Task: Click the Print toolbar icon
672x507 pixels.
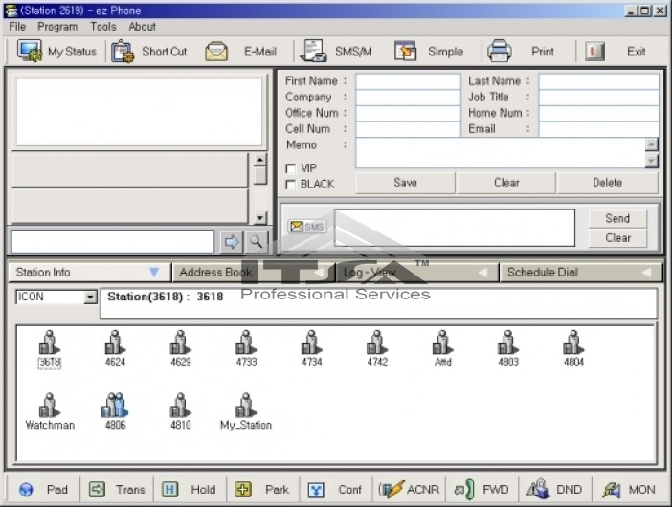Action: point(500,51)
